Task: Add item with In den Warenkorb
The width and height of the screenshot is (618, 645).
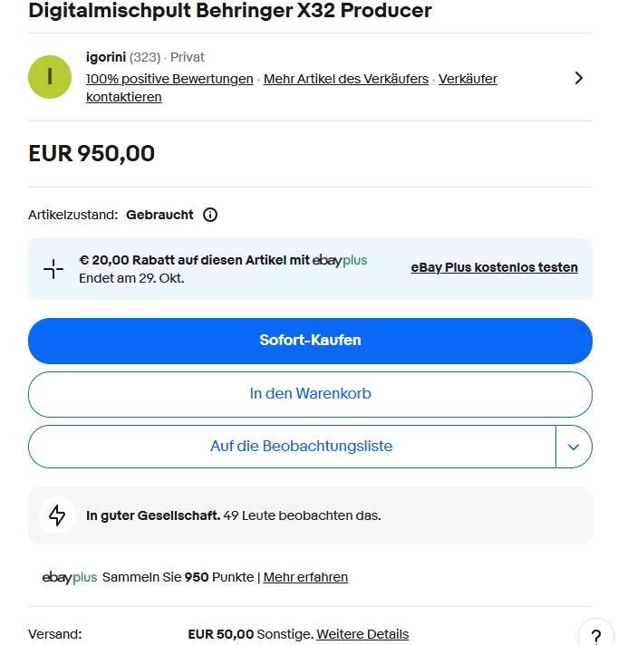Action: (310, 394)
